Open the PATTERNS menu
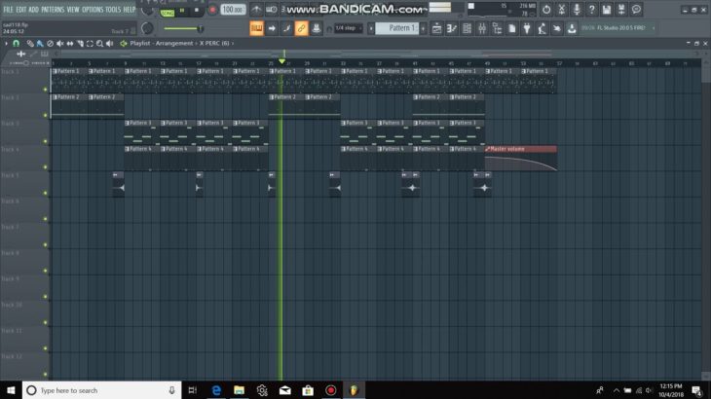The image size is (711, 399). pos(53,10)
